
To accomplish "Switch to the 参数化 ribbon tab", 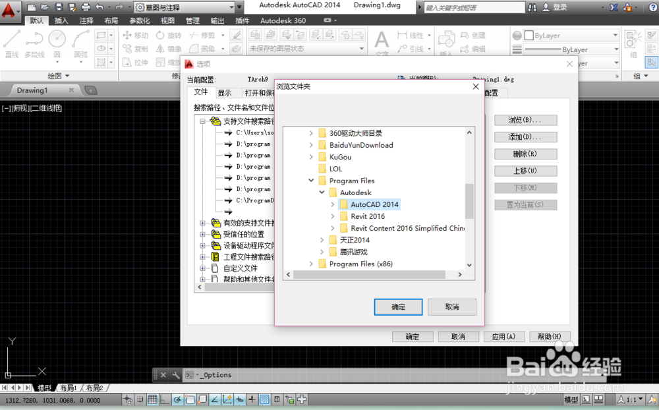I will pyautogui.click(x=139, y=20).
